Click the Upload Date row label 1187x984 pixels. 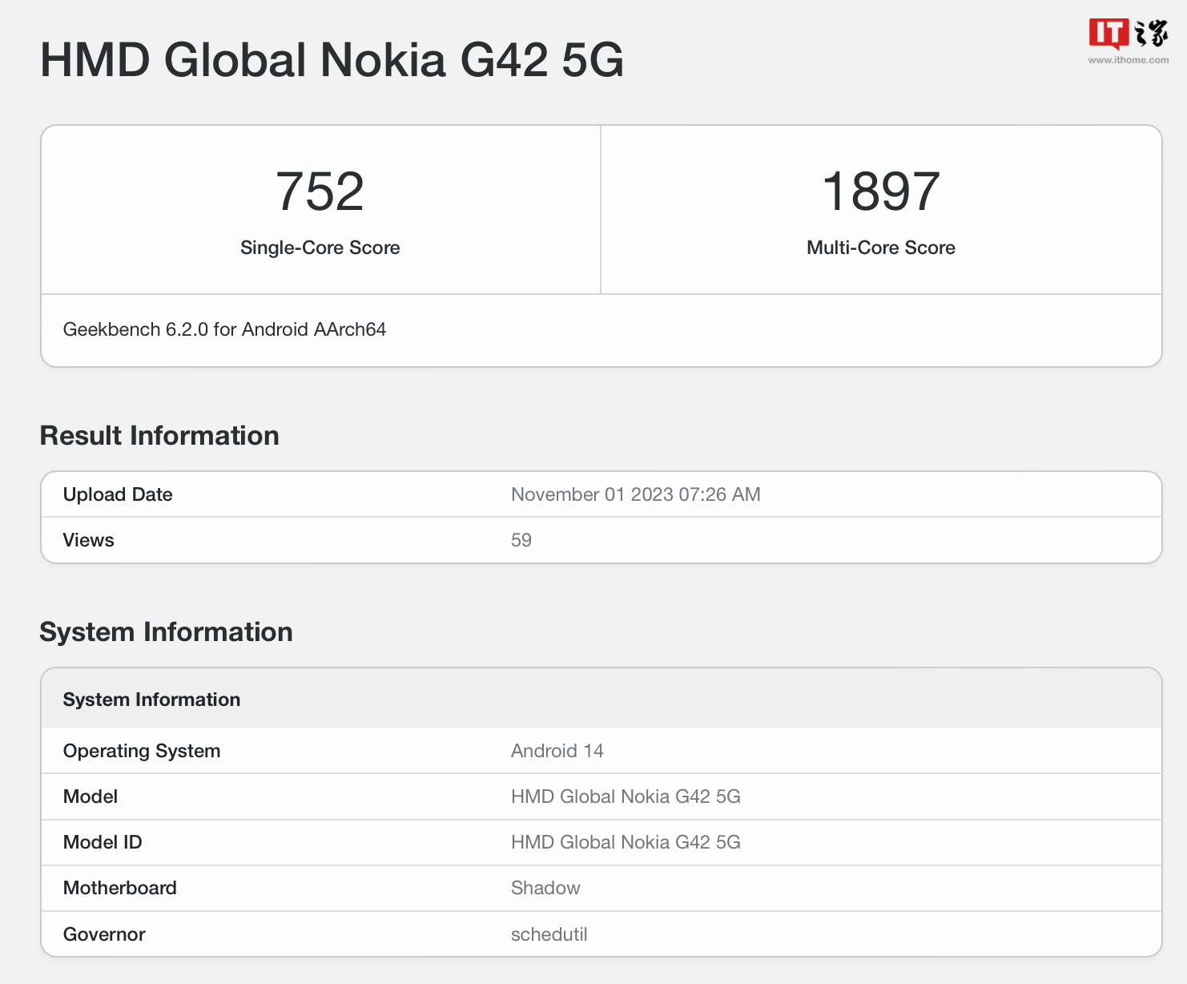118,494
